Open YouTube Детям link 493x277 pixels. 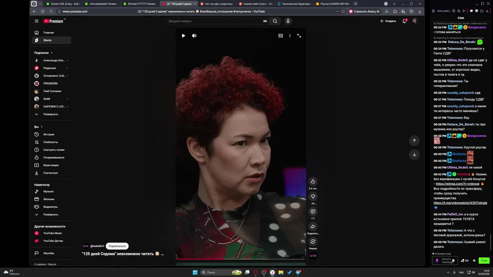(x=52, y=241)
